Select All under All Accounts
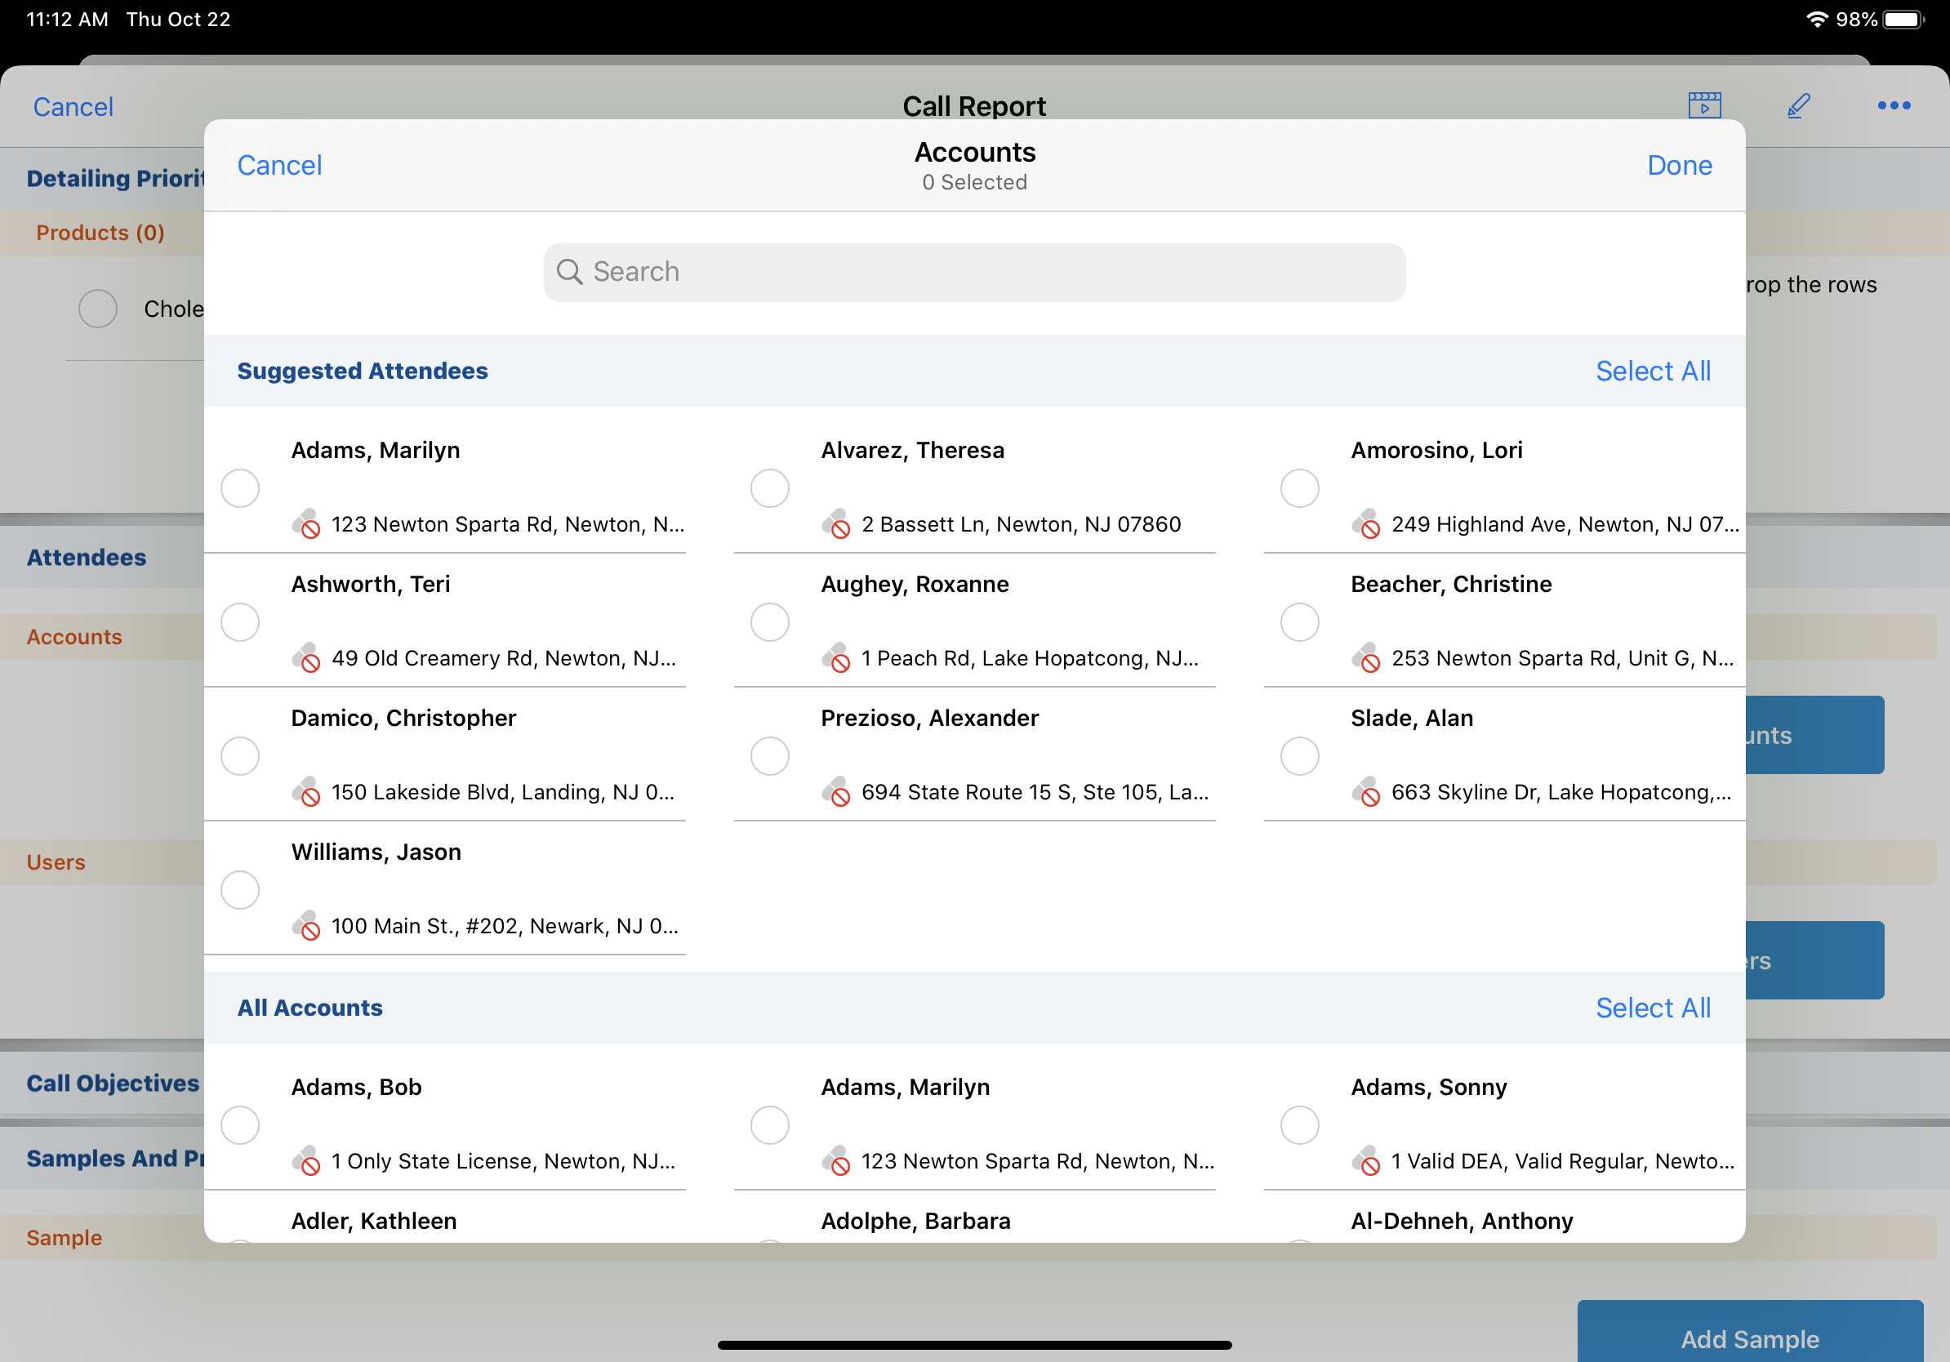The width and height of the screenshot is (1950, 1362). pyautogui.click(x=1652, y=1008)
